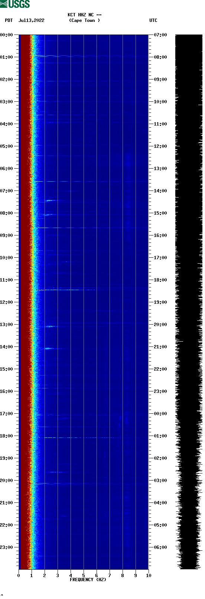Click the 08:00 PDT time label
Image resolution: width=205 pixels, height=599 pixels.
(7, 213)
